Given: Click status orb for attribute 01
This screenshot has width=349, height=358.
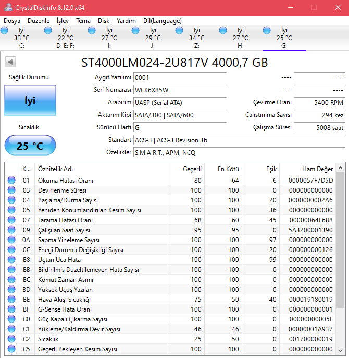Looking at the screenshot, I should click(x=11, y=180).
